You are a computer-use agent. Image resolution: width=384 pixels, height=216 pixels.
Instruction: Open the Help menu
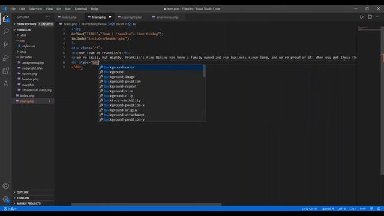[x=94, y=9]
